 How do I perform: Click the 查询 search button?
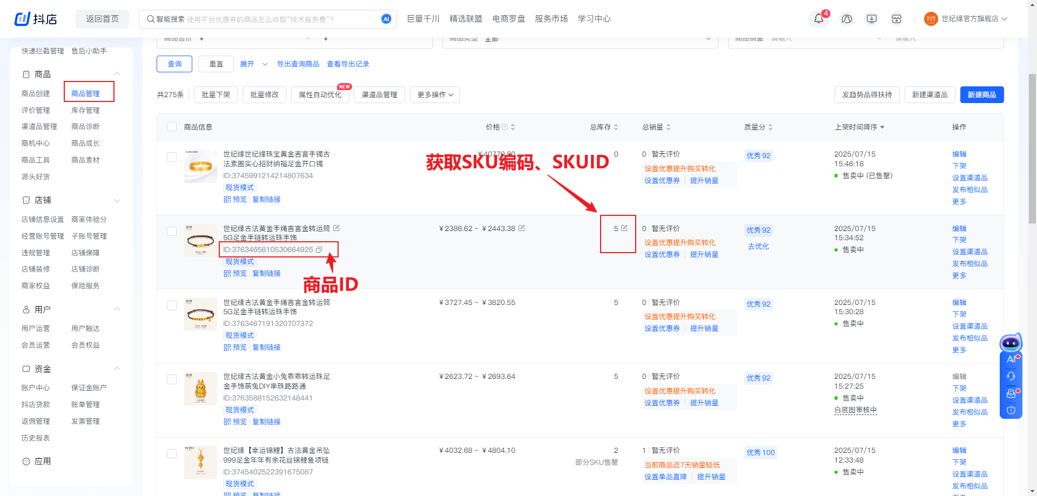click(174, 64)
